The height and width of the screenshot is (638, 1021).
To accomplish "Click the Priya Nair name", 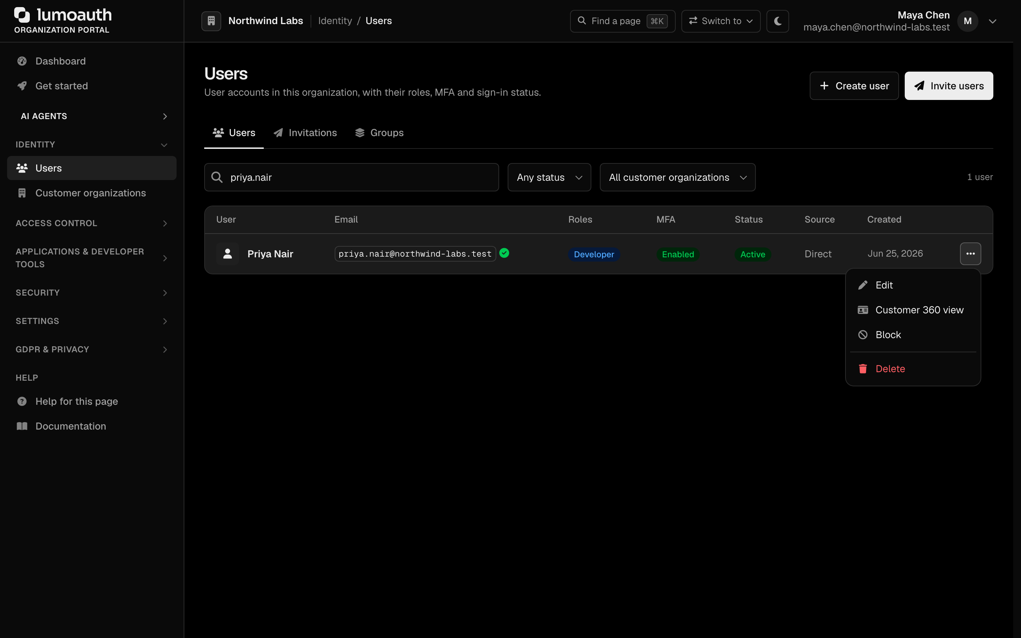I will click(x=270, y=254).
